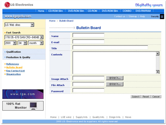166x125 pixels.
Task: Click the Quality Info. footer link
Action: coord(99,117)
